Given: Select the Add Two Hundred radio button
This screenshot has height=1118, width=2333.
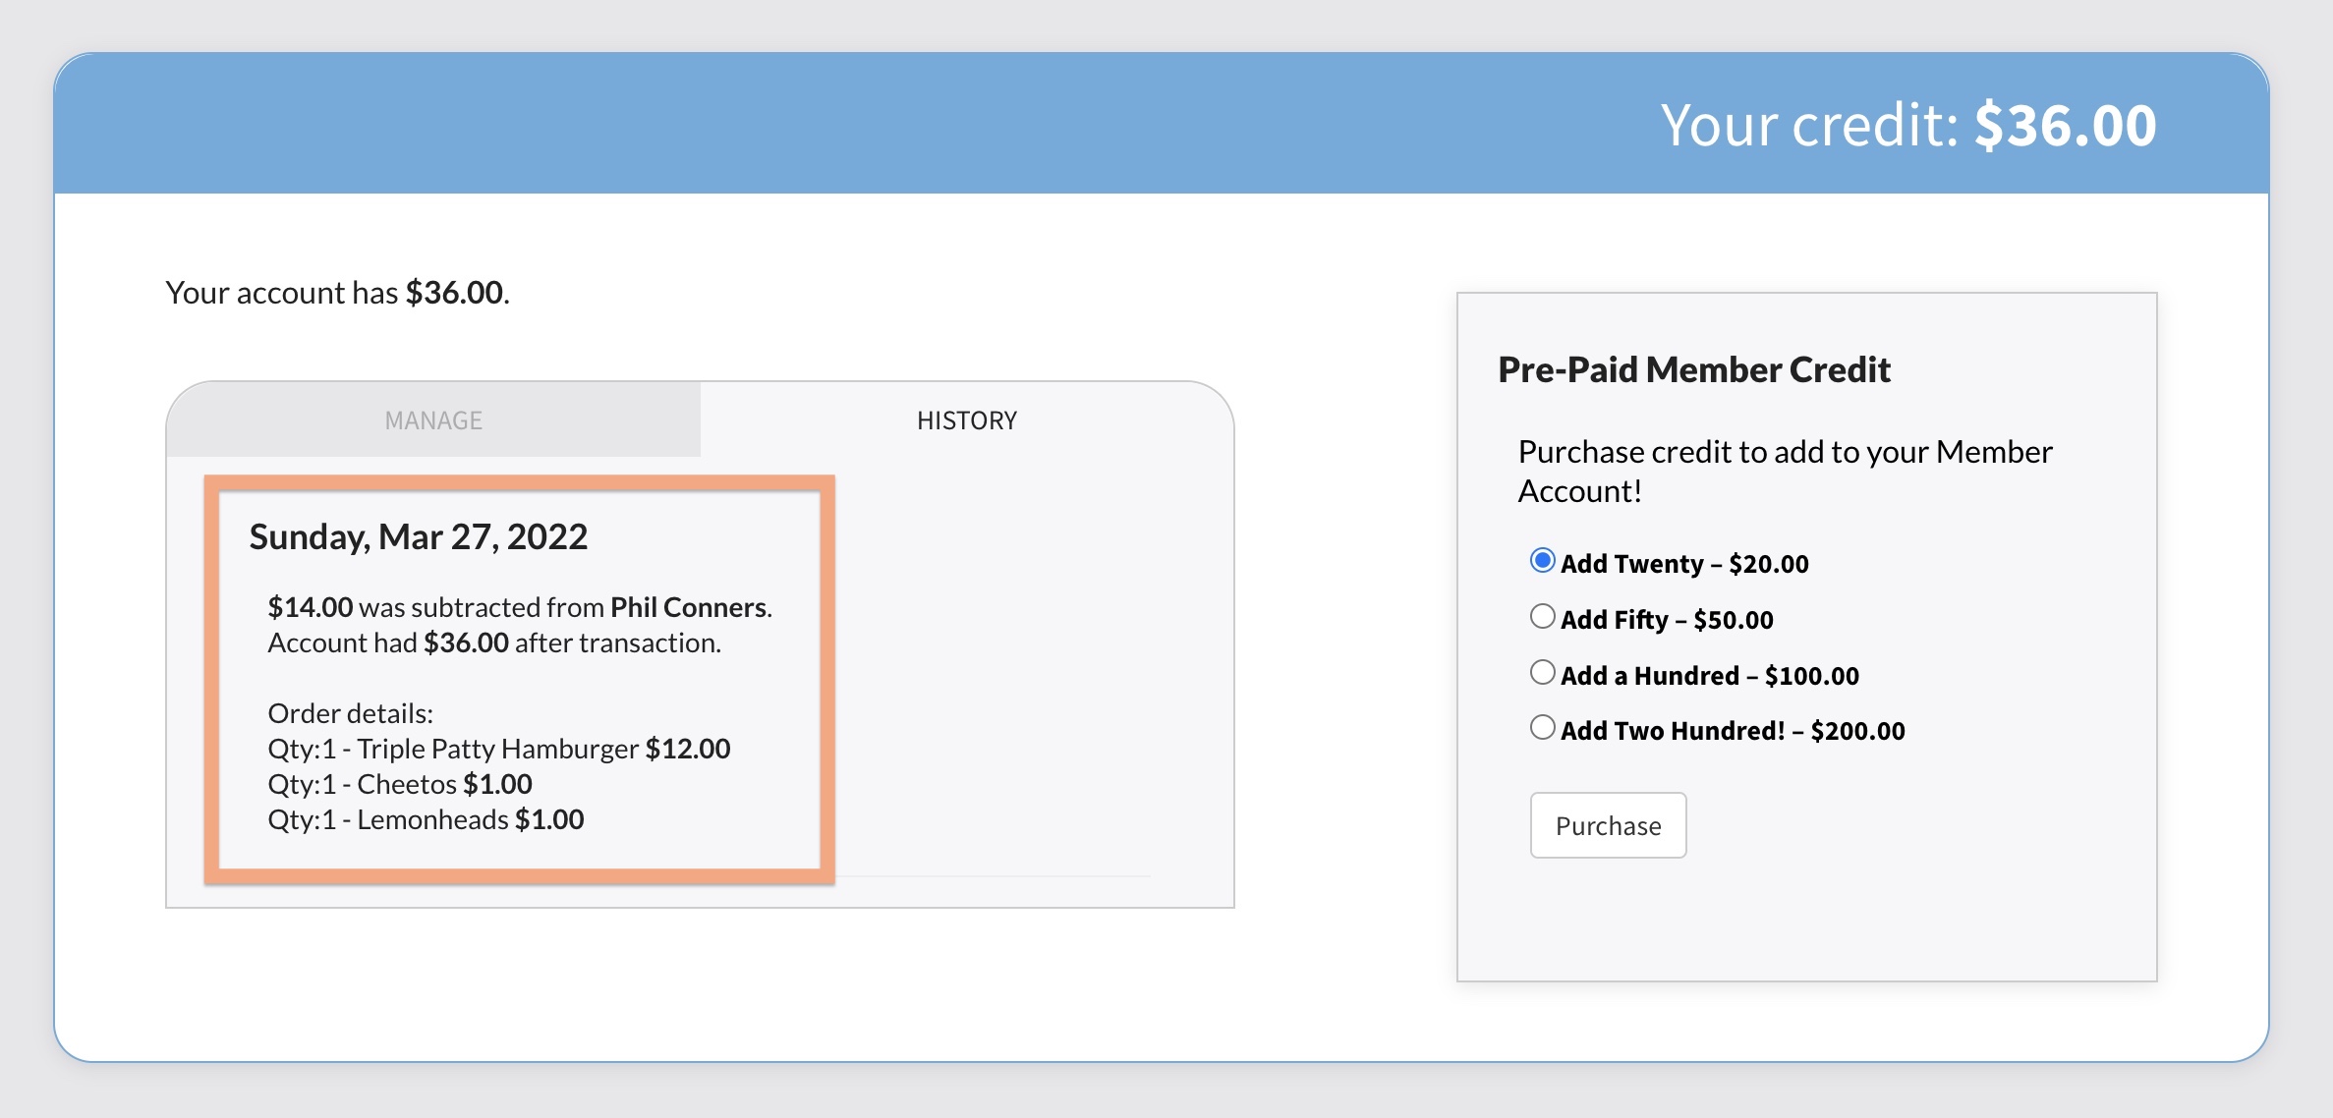Looking at the screenshot, I should 1542,728.
